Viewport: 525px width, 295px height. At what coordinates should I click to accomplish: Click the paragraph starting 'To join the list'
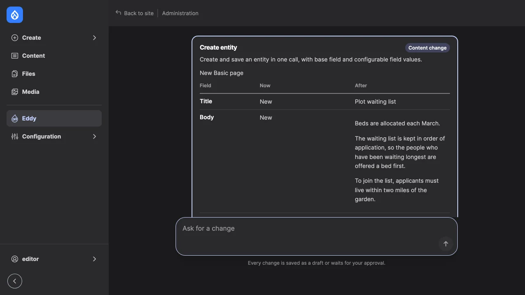click(x=397, y=190)
